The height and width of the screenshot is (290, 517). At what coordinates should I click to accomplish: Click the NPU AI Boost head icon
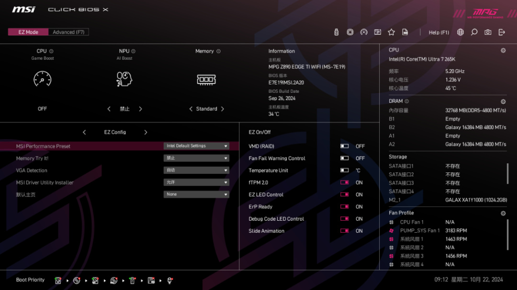tap(124, 79)
